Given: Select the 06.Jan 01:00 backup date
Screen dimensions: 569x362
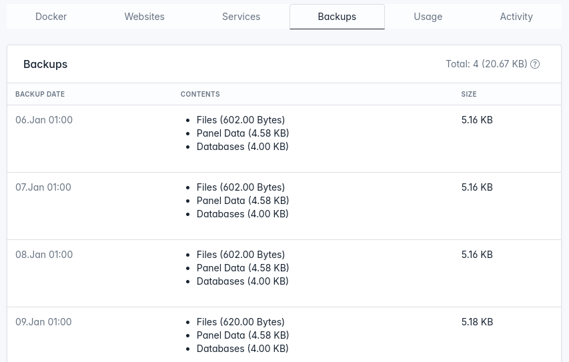Looking at the screenshot, I should tap(44, 120).
